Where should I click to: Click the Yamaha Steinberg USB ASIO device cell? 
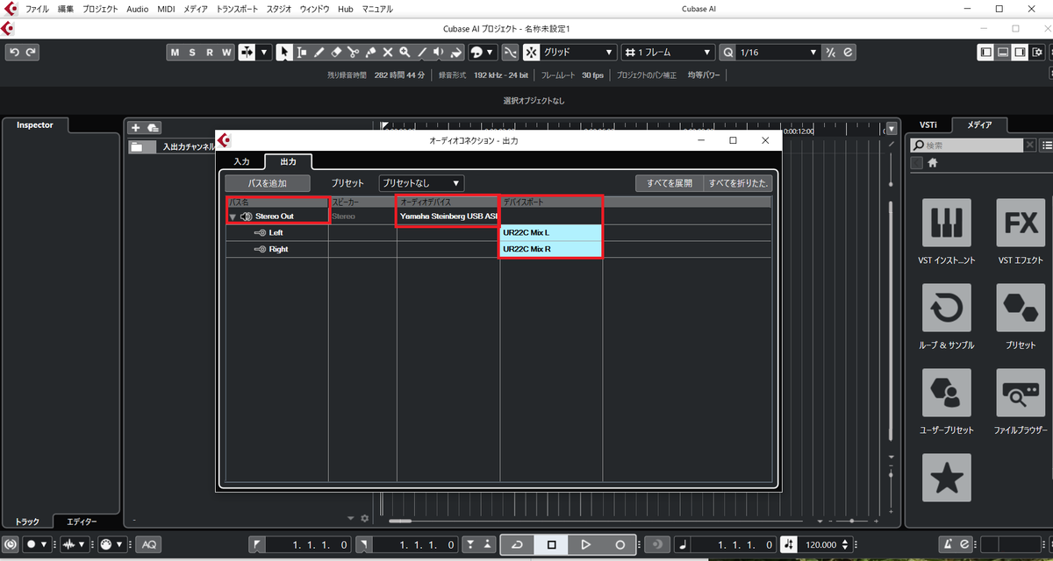(x=448, y=217)
